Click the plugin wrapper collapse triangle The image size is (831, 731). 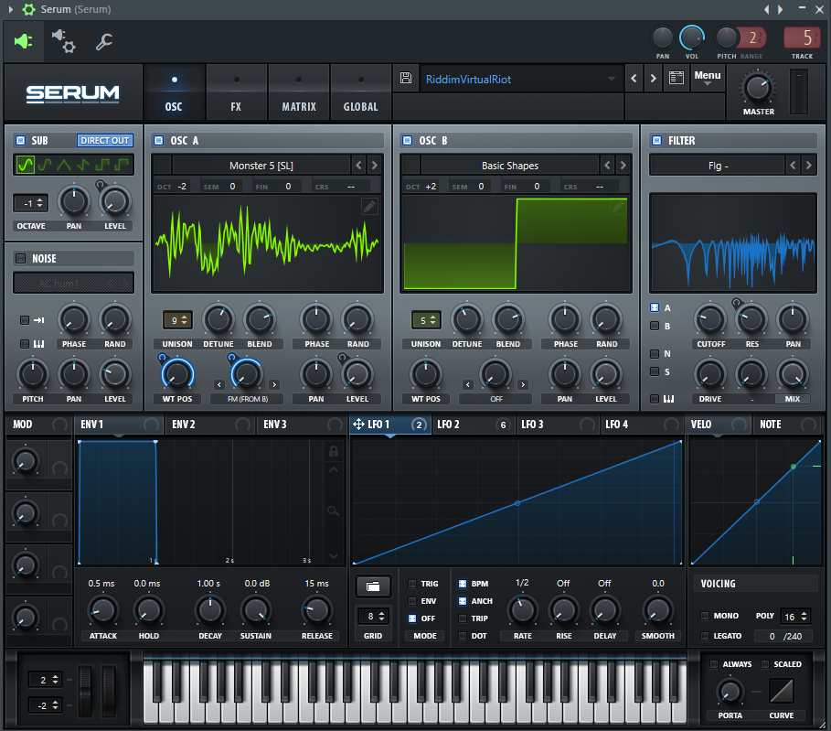point(11,9)
